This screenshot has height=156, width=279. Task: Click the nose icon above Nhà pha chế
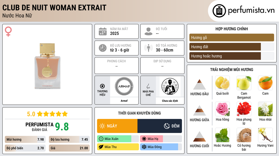[148, 86]
